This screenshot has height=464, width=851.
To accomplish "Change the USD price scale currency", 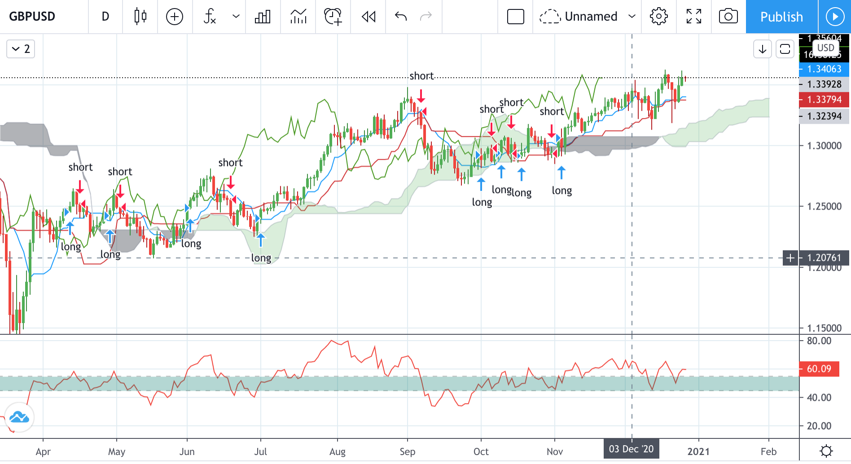I will [825, 48].
